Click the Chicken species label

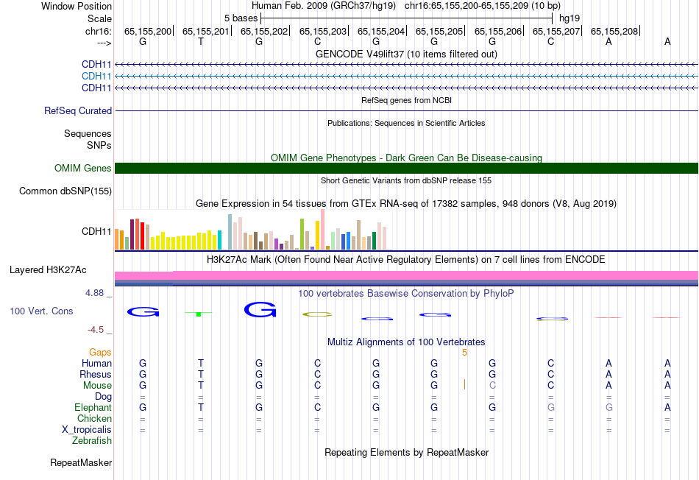(x=94, y=418)
